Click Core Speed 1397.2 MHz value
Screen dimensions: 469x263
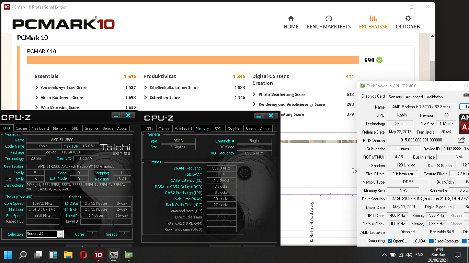[x=43, y=203]
